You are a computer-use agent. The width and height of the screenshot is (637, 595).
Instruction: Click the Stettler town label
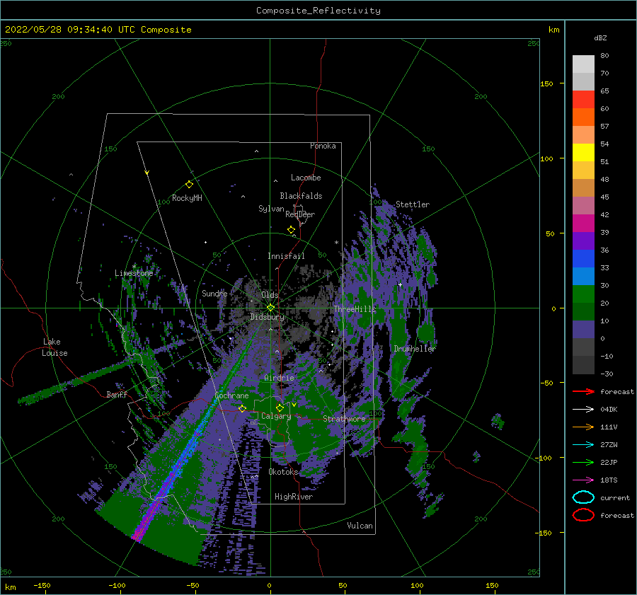(413, 204)
